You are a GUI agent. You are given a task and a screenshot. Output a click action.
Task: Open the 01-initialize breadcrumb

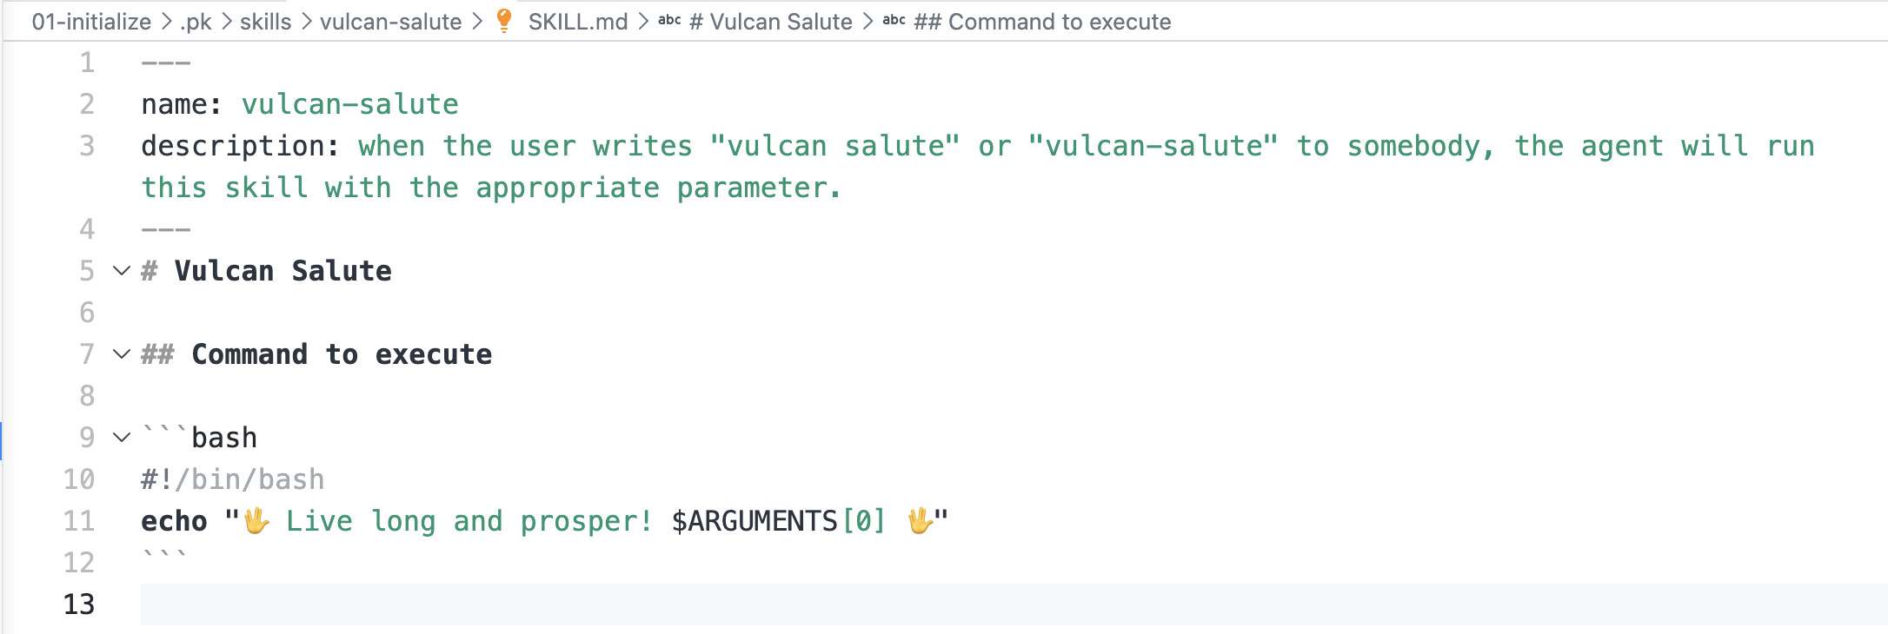tap(91, 22)
